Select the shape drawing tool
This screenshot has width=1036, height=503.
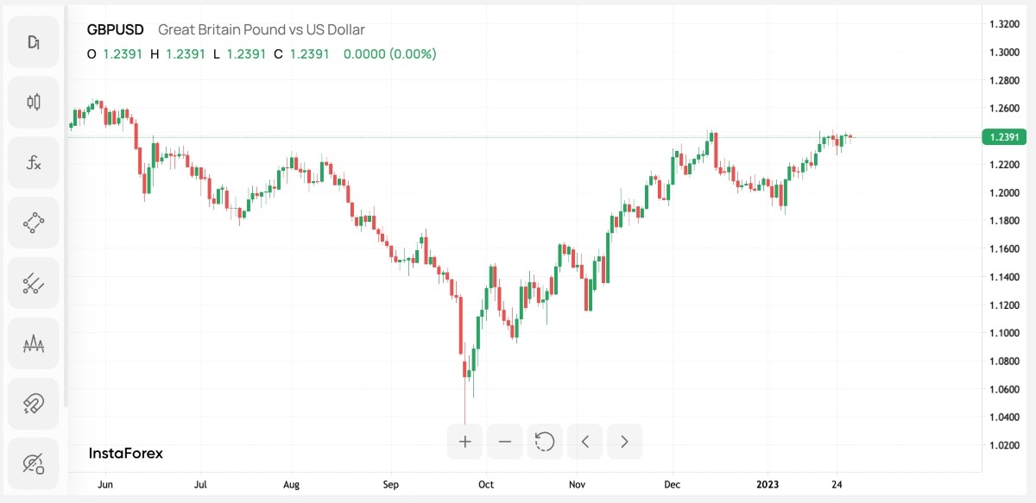coord(34,223)
